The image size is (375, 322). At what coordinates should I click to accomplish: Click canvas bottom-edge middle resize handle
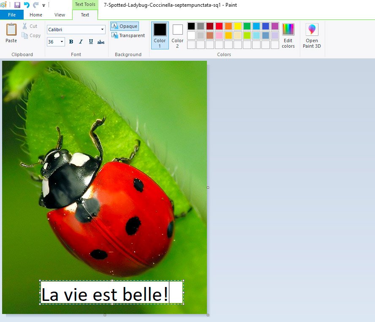click(x=105, y=315)
